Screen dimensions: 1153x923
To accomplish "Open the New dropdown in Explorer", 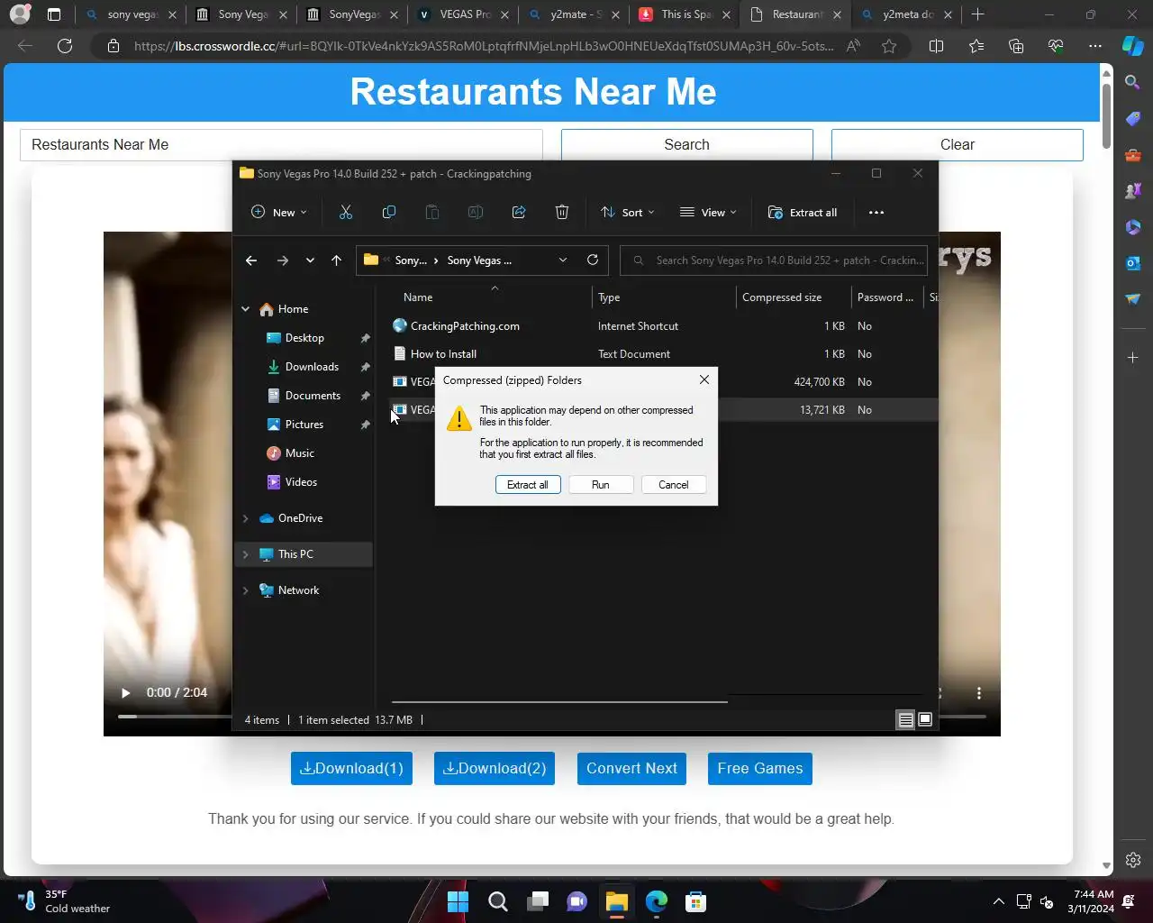I will click(x=278, y=213).
